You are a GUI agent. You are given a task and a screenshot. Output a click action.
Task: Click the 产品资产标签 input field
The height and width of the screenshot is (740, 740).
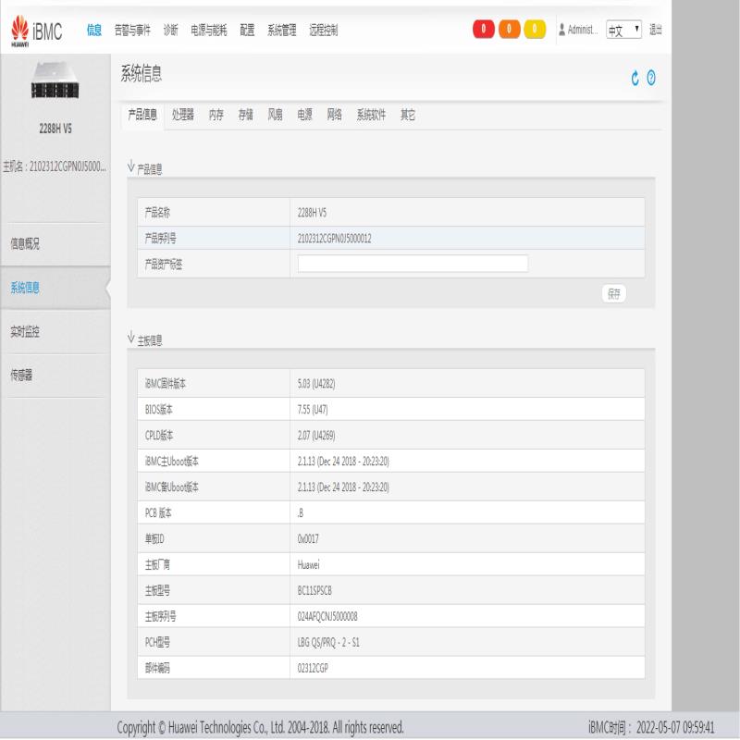(x=413, y=264)
